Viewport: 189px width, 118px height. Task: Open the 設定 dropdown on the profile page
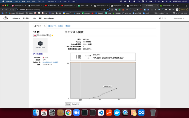point(68,26)
